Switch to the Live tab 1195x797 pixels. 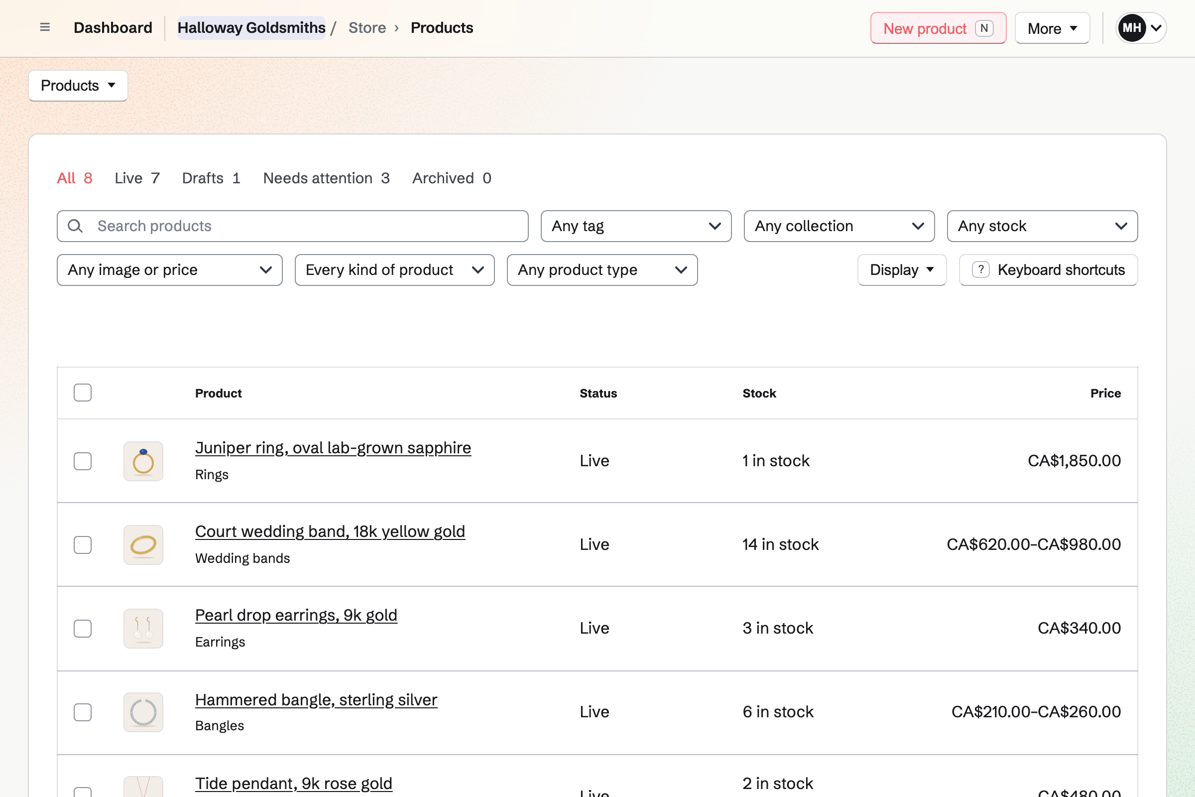(137, 178)
